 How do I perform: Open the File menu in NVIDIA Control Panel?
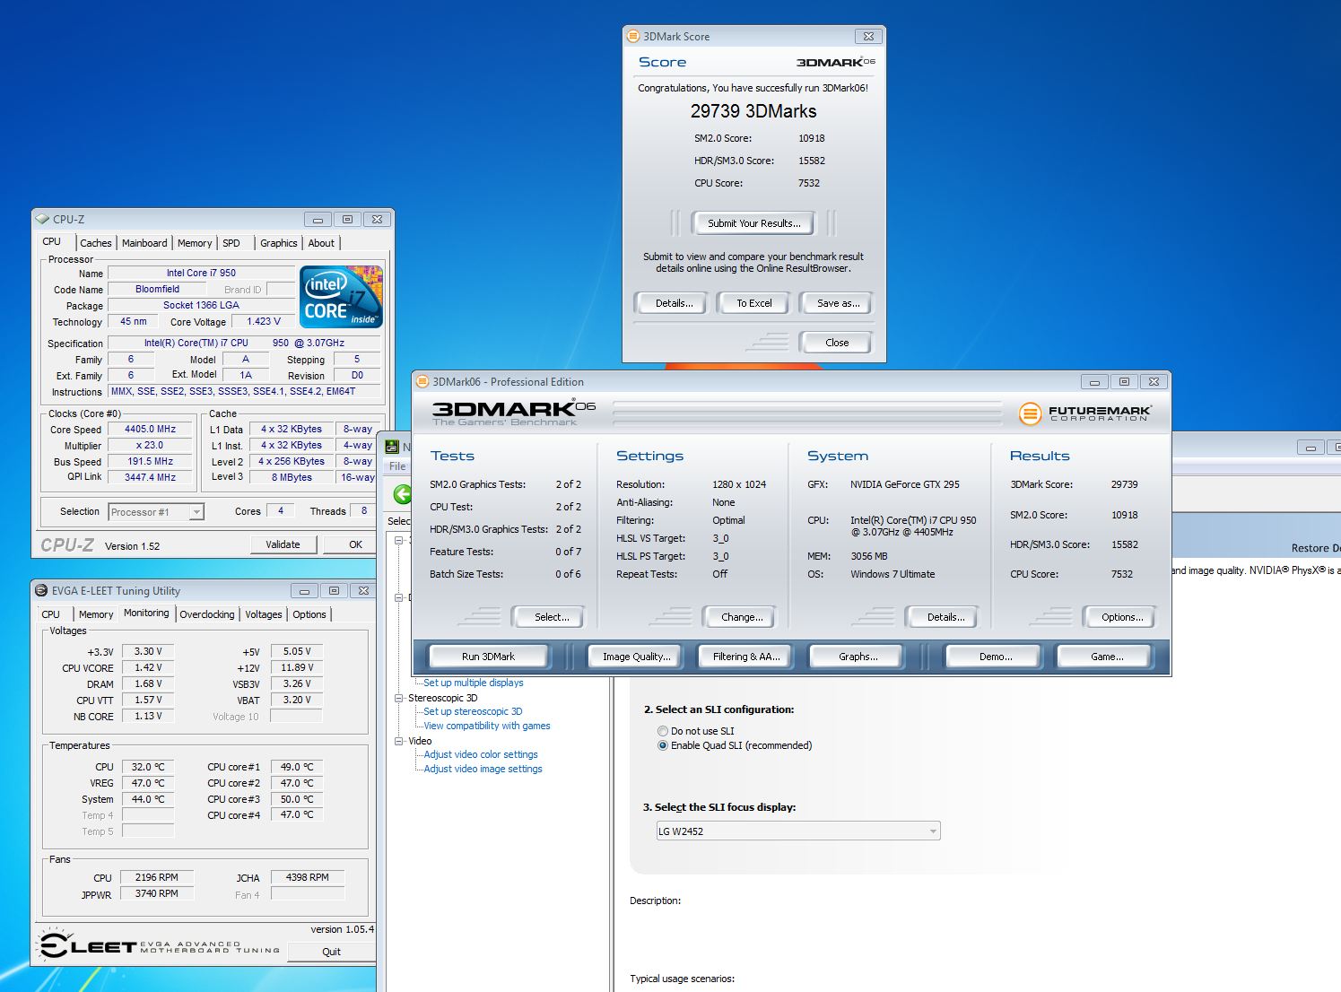[397, 466]
